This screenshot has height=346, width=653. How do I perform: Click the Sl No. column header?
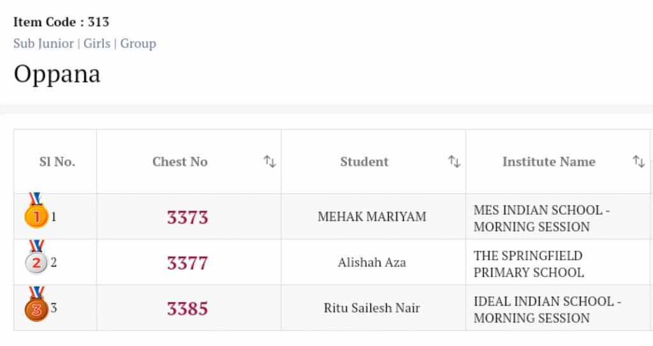(x=57, y=162)
